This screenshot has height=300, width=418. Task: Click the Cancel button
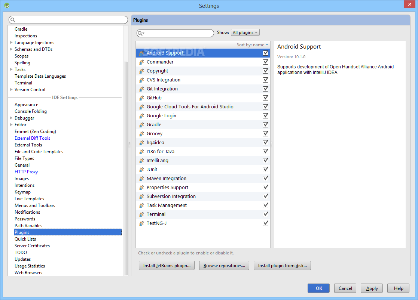coord(345,288)
